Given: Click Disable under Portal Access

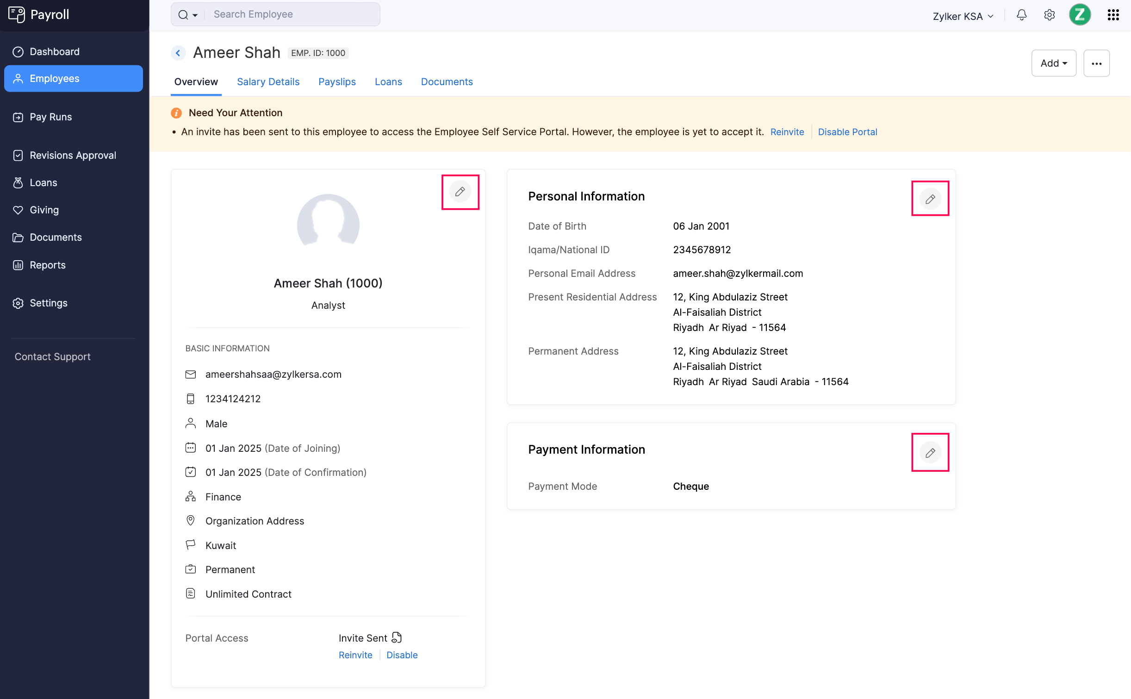Looking at the screenshot, I should tap(402, 655).
